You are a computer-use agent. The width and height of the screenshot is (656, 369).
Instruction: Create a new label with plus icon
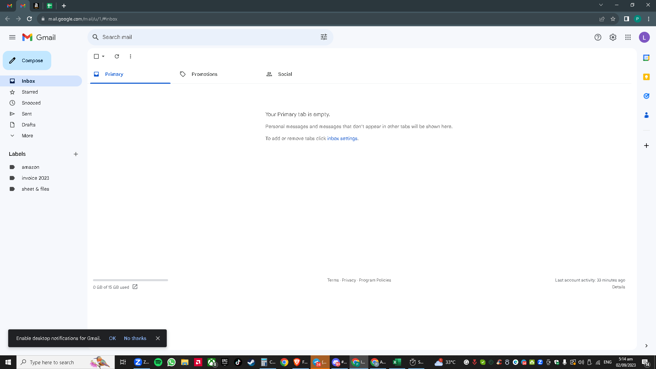click(x=76, y=154)
